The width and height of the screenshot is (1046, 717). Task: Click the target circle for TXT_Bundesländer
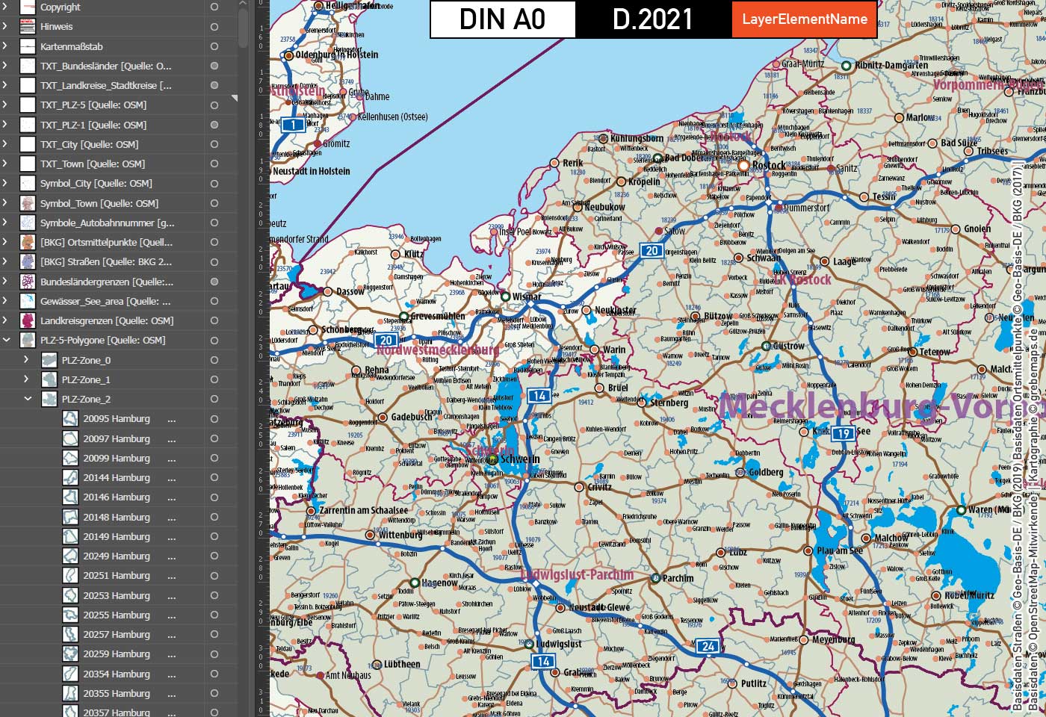click(x=213, y=66)
